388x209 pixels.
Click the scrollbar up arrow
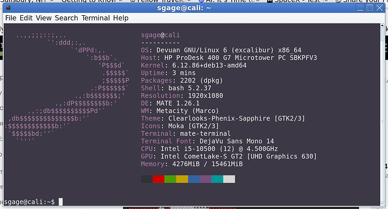(x=382, y=25)
